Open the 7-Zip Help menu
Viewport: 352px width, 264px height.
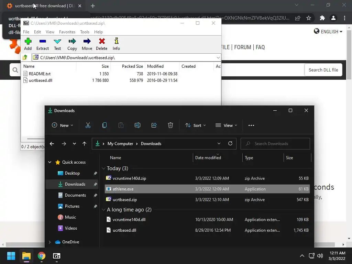98,32
